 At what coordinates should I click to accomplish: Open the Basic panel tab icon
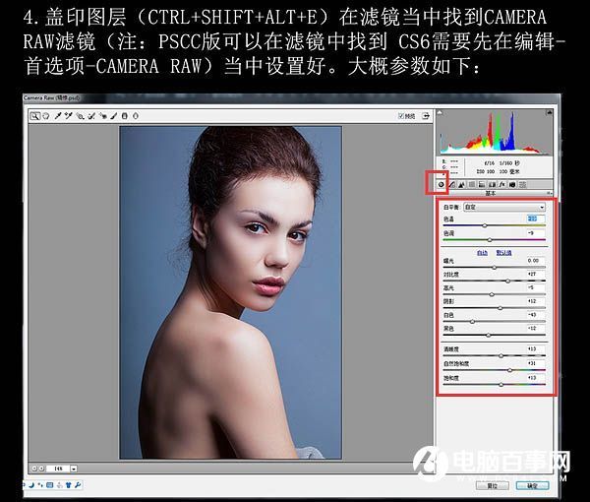(442, 184)
